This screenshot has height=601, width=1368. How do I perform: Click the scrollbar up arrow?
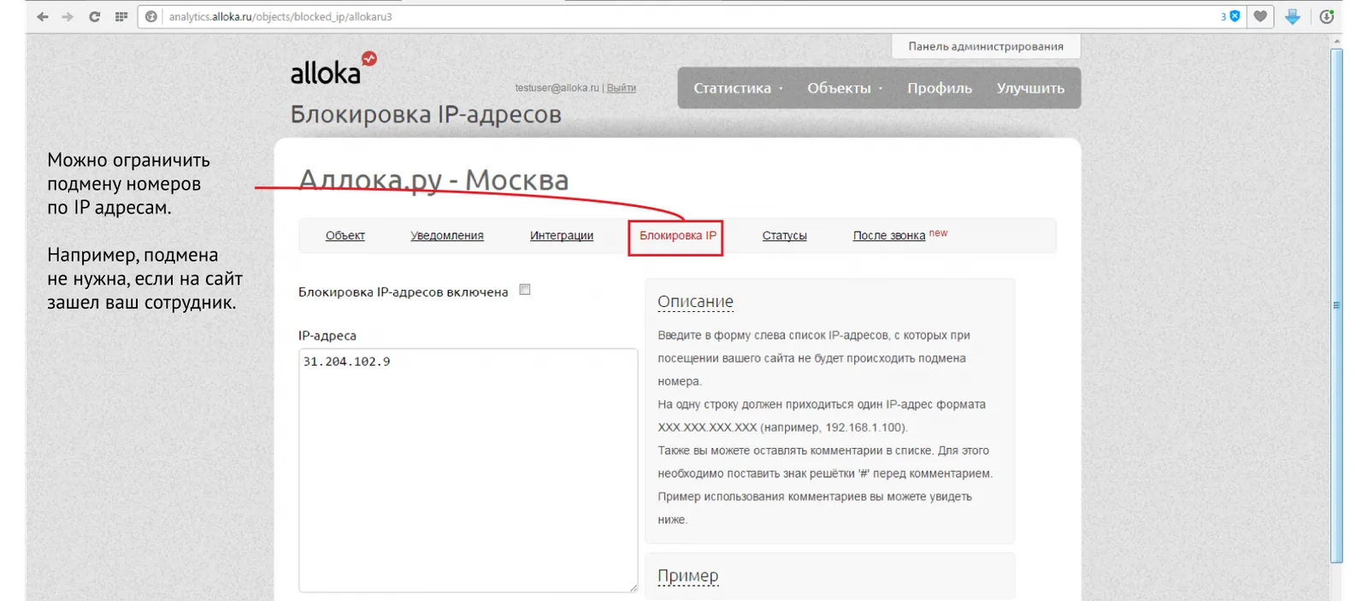point(1336,40)
